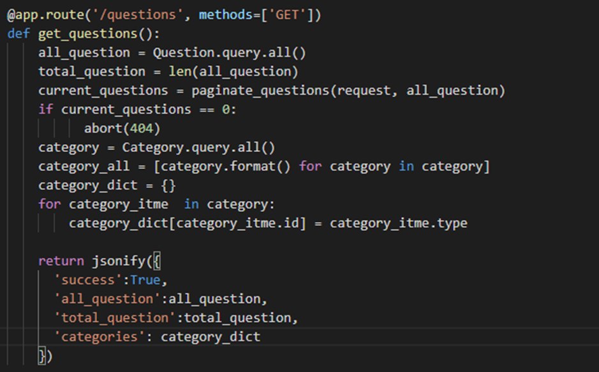Click the if keyword
This screenshot has height=372, width=599.
pos(45,110)
